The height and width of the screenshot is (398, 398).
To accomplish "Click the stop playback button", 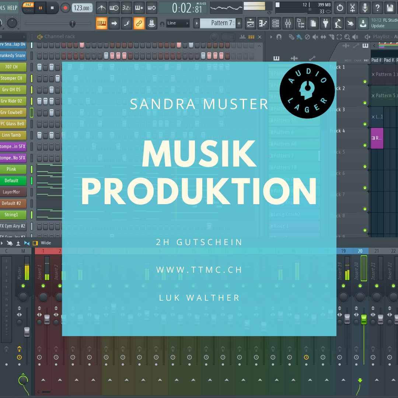I will (x=52, y=8).
